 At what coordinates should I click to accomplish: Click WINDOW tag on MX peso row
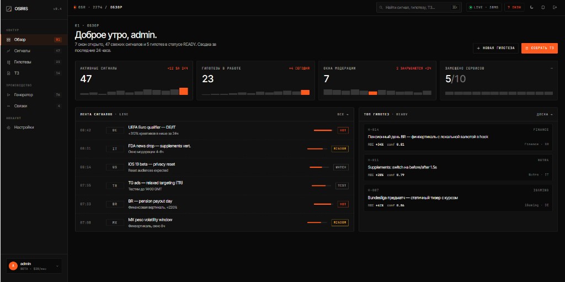click(340, 222)
